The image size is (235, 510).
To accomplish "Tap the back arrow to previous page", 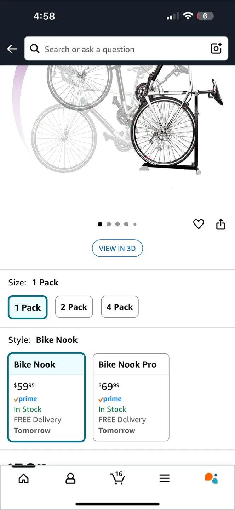I will tap(12, 49).
